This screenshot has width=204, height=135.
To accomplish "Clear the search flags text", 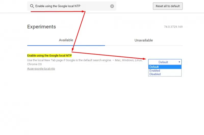I will coord(112,6).
